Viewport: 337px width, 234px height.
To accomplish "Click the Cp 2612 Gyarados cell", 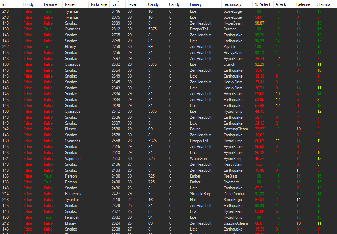I will [116, 111].
